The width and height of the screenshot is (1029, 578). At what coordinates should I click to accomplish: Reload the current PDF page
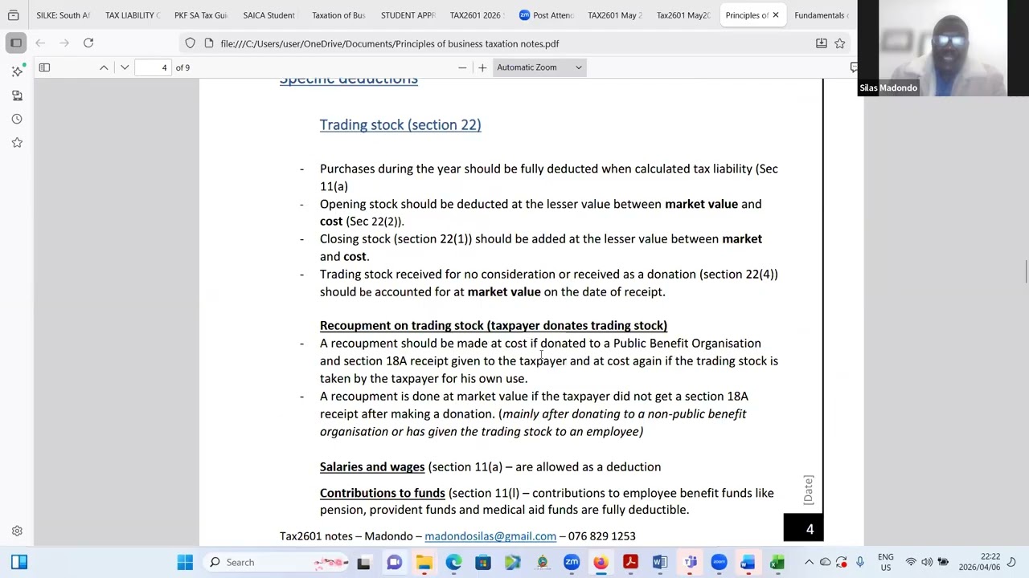88,43
